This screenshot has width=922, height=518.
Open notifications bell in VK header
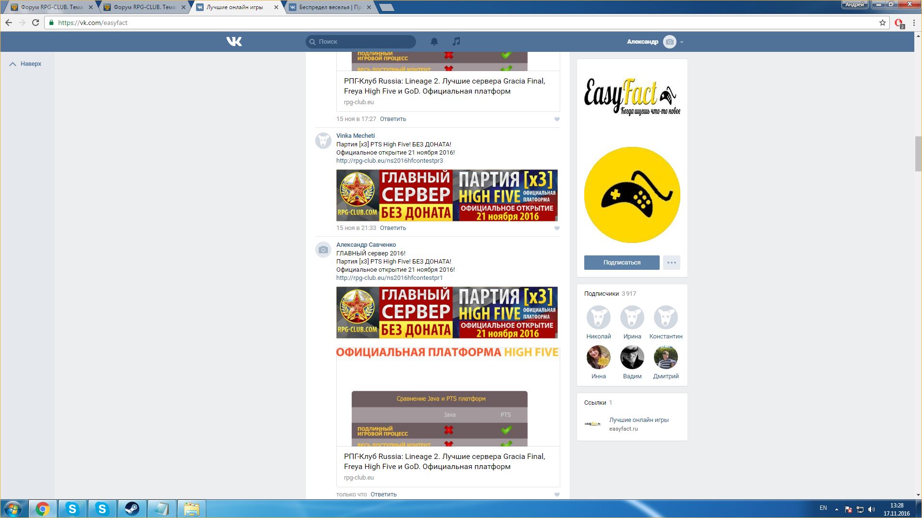pos(434,42)
